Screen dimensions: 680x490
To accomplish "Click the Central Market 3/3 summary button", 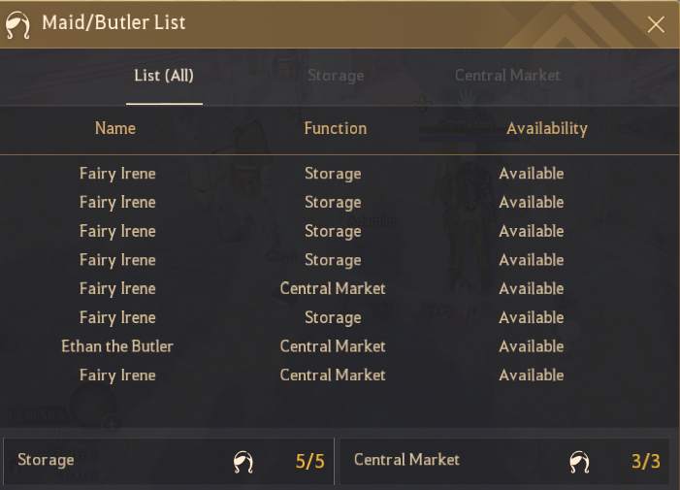I will (504, 461).
